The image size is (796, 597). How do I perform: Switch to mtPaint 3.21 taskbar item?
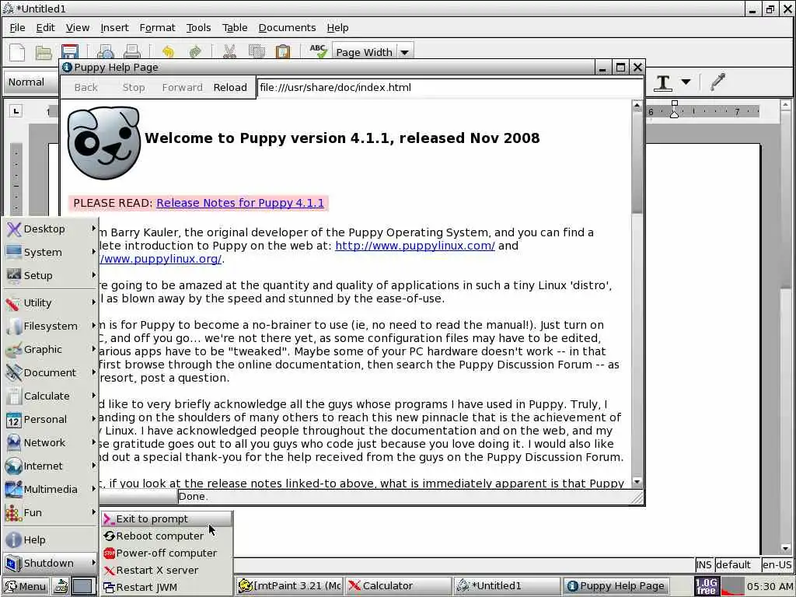coord(289,586)
